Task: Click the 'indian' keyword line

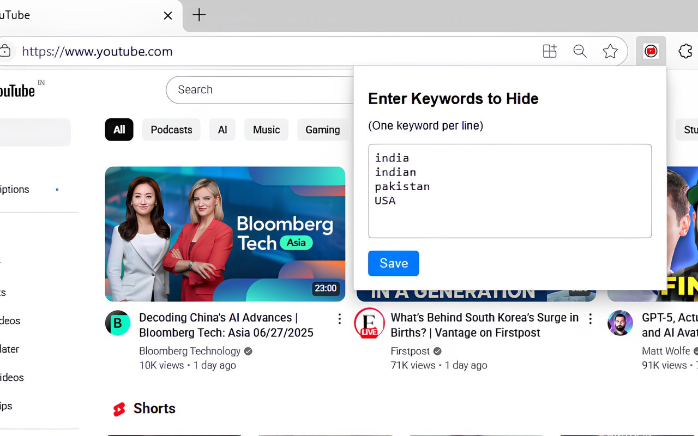Action: click(395, 172)
